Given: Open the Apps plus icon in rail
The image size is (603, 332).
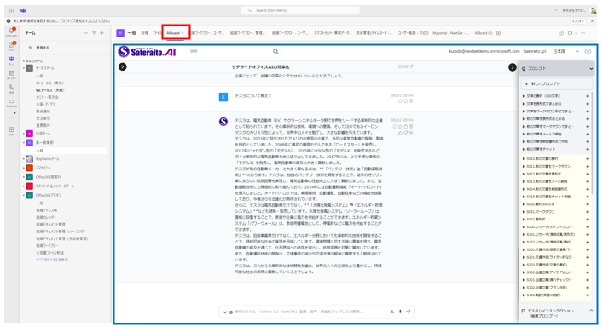Looking at the screenshot, I should [12, 130].
